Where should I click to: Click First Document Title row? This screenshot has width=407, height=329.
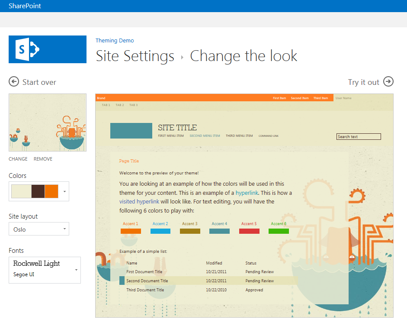[x=208, y=271]
